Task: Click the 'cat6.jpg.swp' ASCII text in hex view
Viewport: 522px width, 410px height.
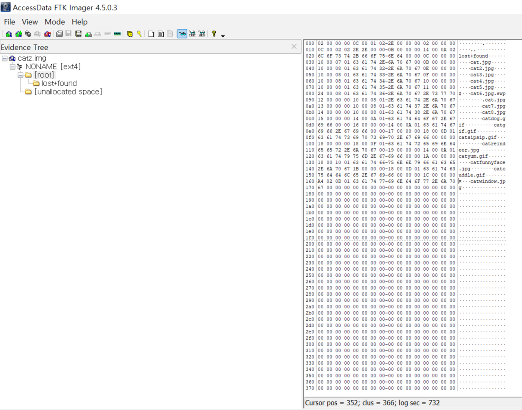Action: click(488, 94)
